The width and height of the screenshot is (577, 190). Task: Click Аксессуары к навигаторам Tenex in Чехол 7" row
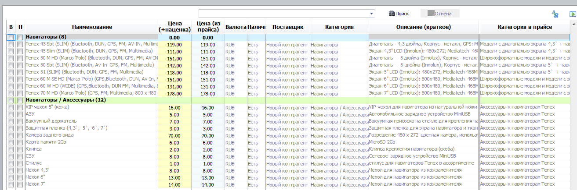(525, 185)
